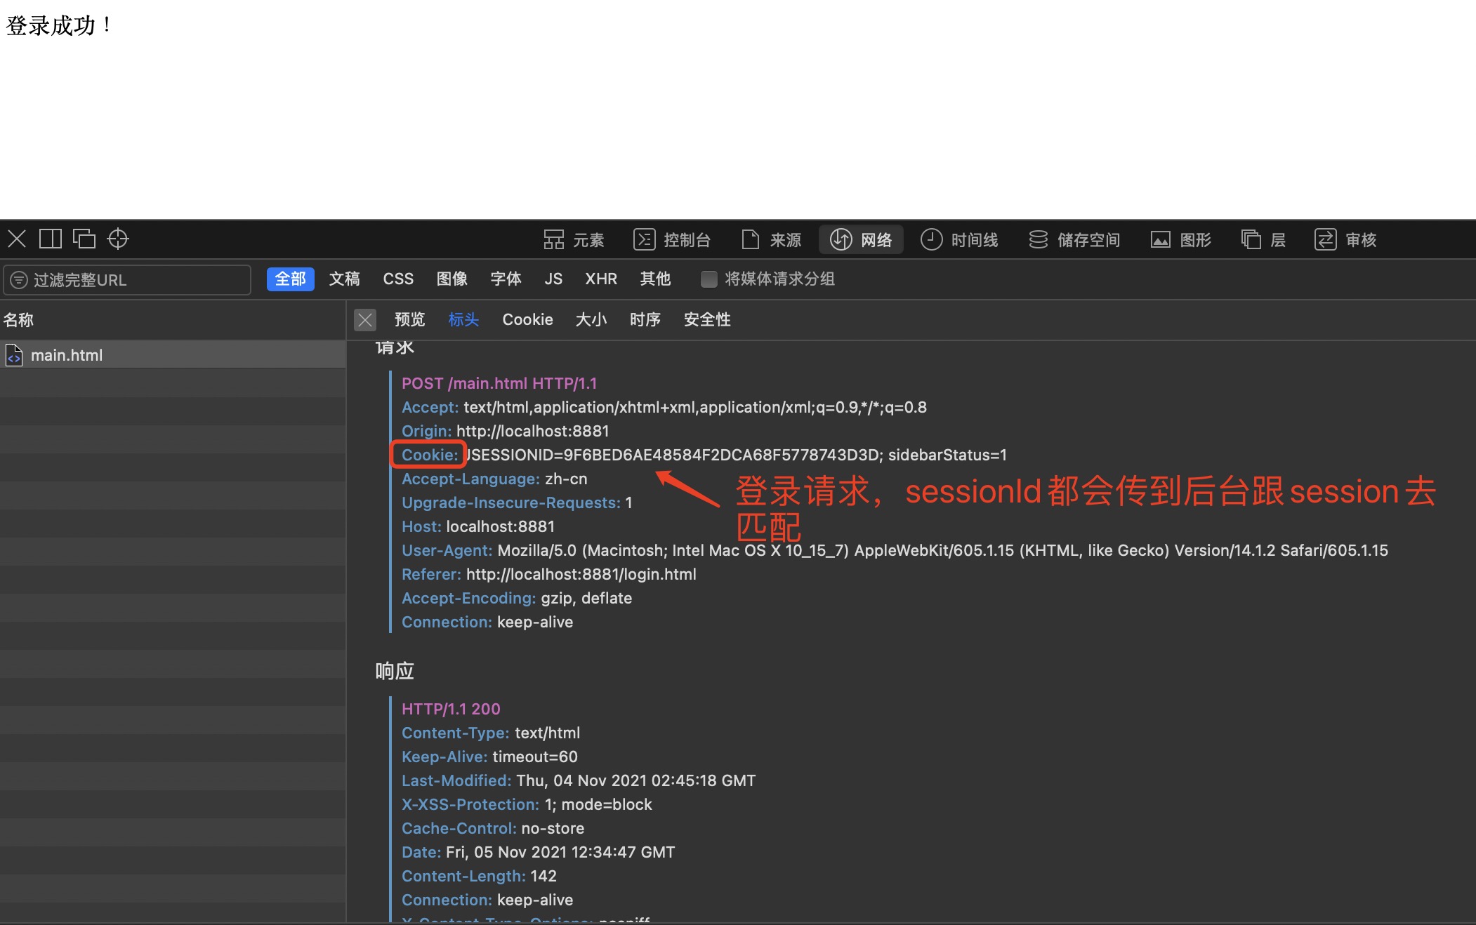Switch to the 预览 (Preview) tab
Viewport: 1476px width, 925px height.
pyautogui.click(x=410, y=319)
